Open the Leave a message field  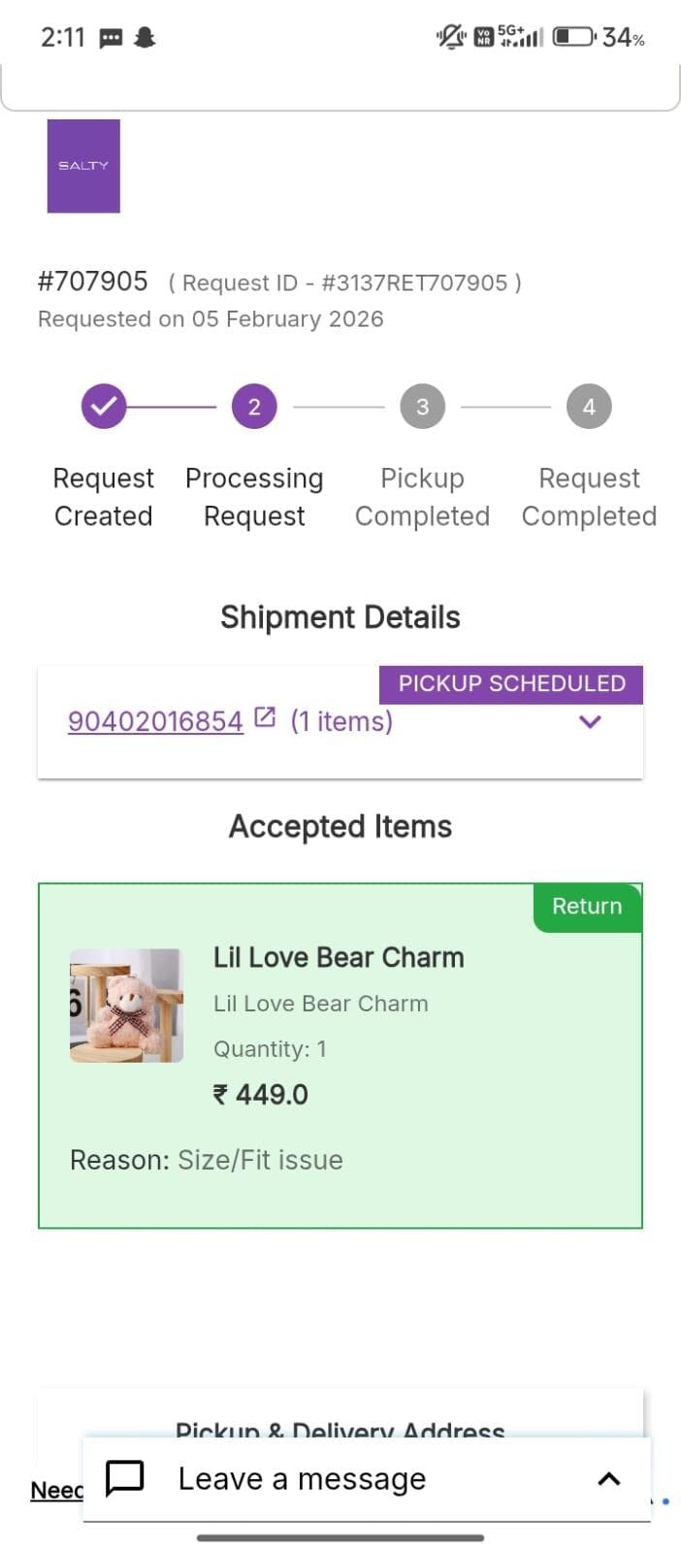(x=302, y=1478)
